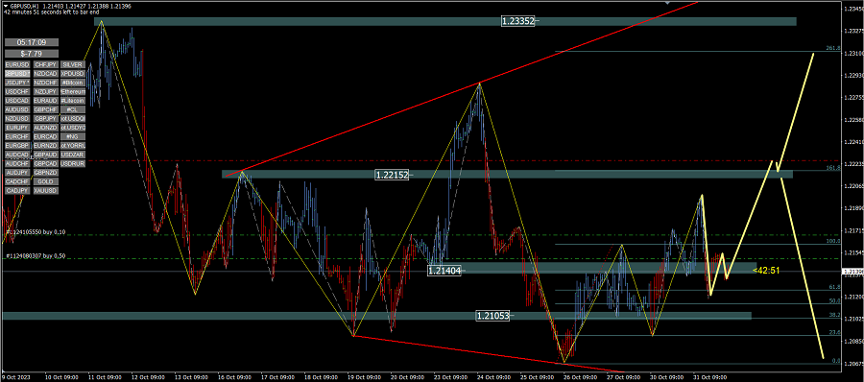
Task: Select the AUDCAD pair button
Action: [17, 155]
